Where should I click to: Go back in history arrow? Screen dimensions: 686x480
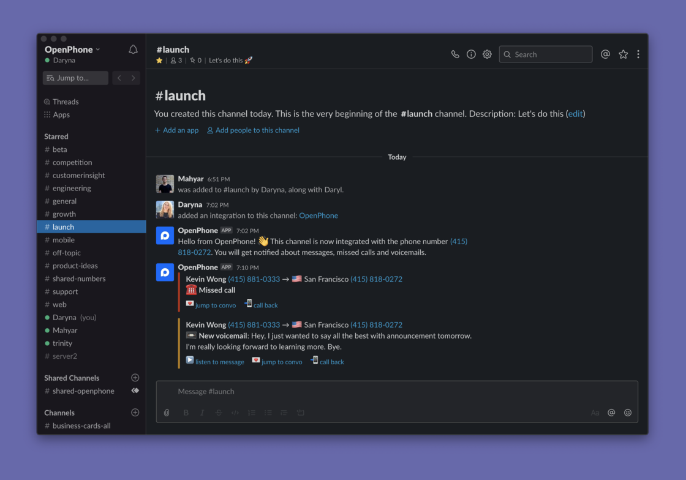tap(119, 78)
